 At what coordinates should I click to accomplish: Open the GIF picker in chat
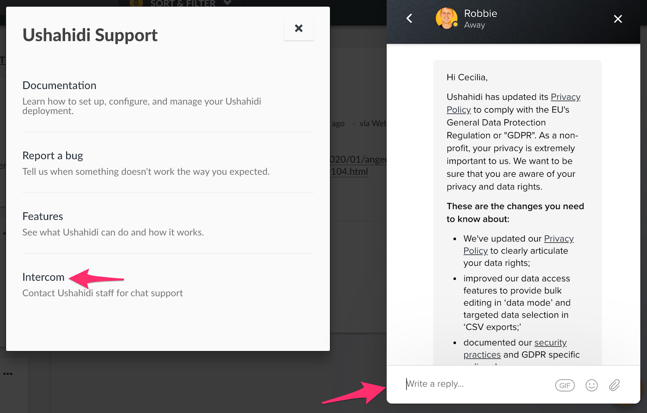pyautogui.click(x=565, y=385)
